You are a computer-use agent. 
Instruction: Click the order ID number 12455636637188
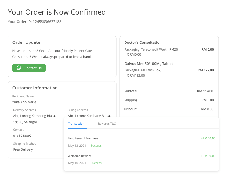47,22
